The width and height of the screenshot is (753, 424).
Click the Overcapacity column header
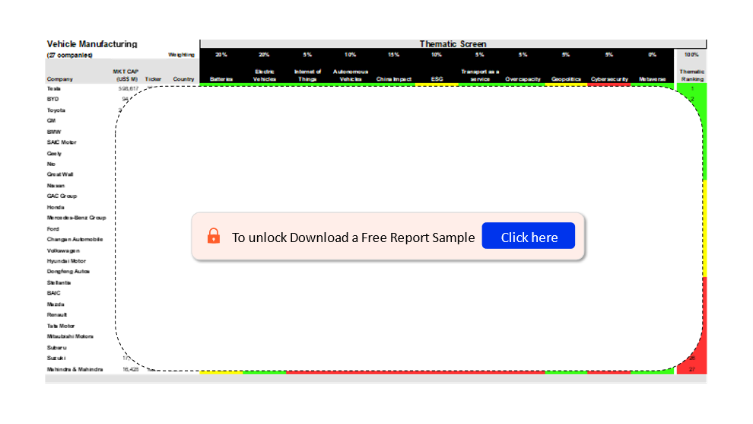coord(523,79)
